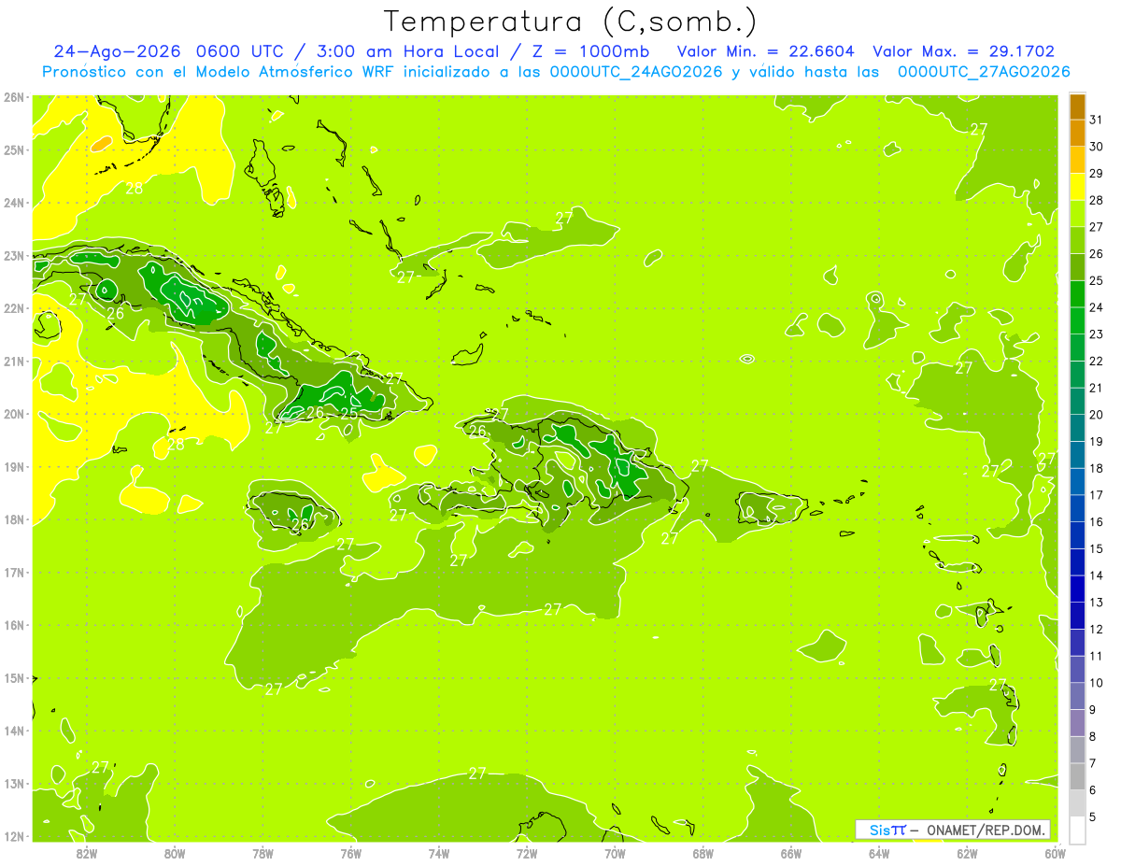This screenshot has width=1121, height=866.
Task: Click the 23N latitude label
Action: 14,255
